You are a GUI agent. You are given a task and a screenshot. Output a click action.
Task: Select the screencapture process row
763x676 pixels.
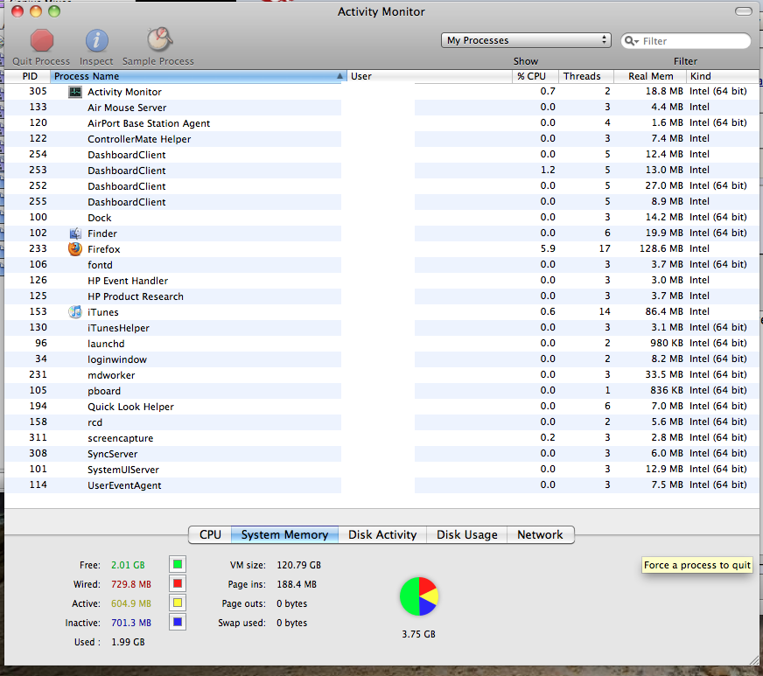(381, 438)
